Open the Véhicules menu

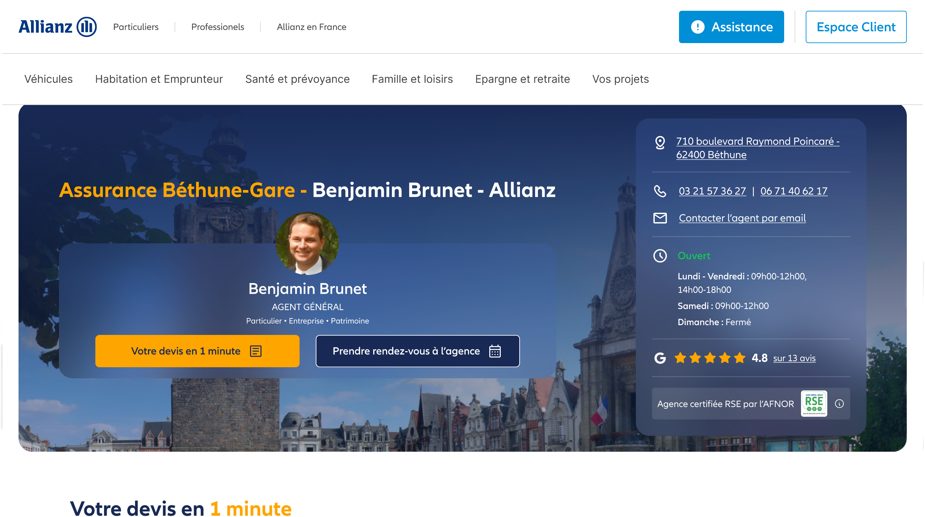(x=49, y=79)
